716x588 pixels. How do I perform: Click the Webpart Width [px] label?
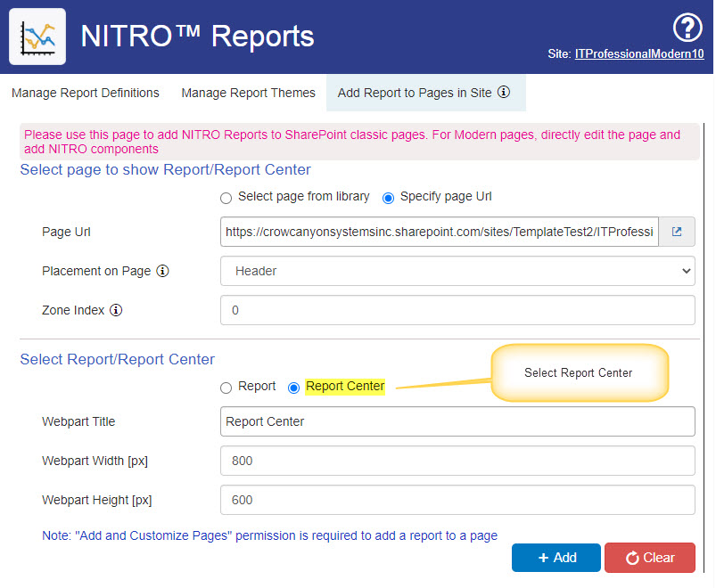(x=95, y=461)
